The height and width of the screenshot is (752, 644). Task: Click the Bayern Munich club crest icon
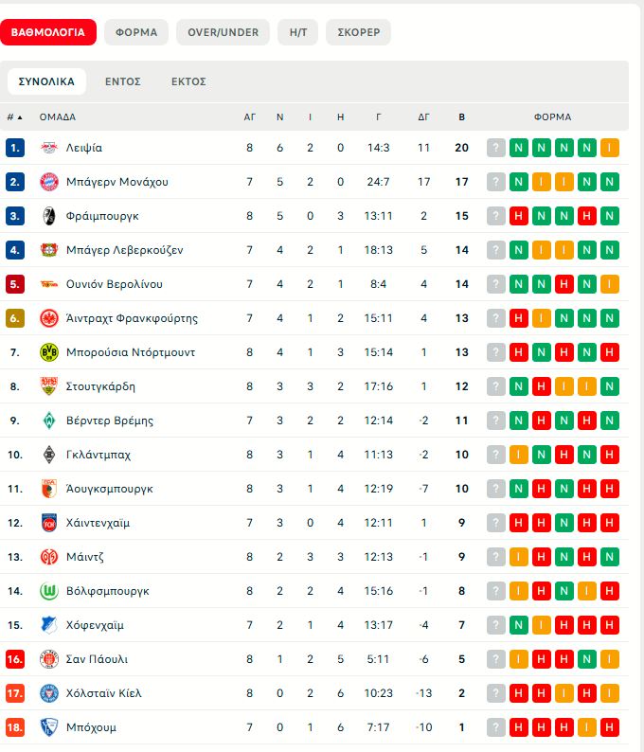point(49,182)
